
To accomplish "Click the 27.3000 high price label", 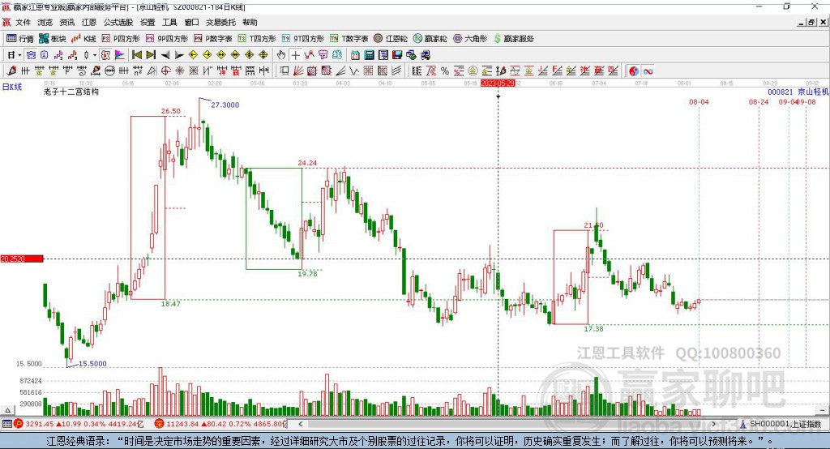I will coord(225,105).
